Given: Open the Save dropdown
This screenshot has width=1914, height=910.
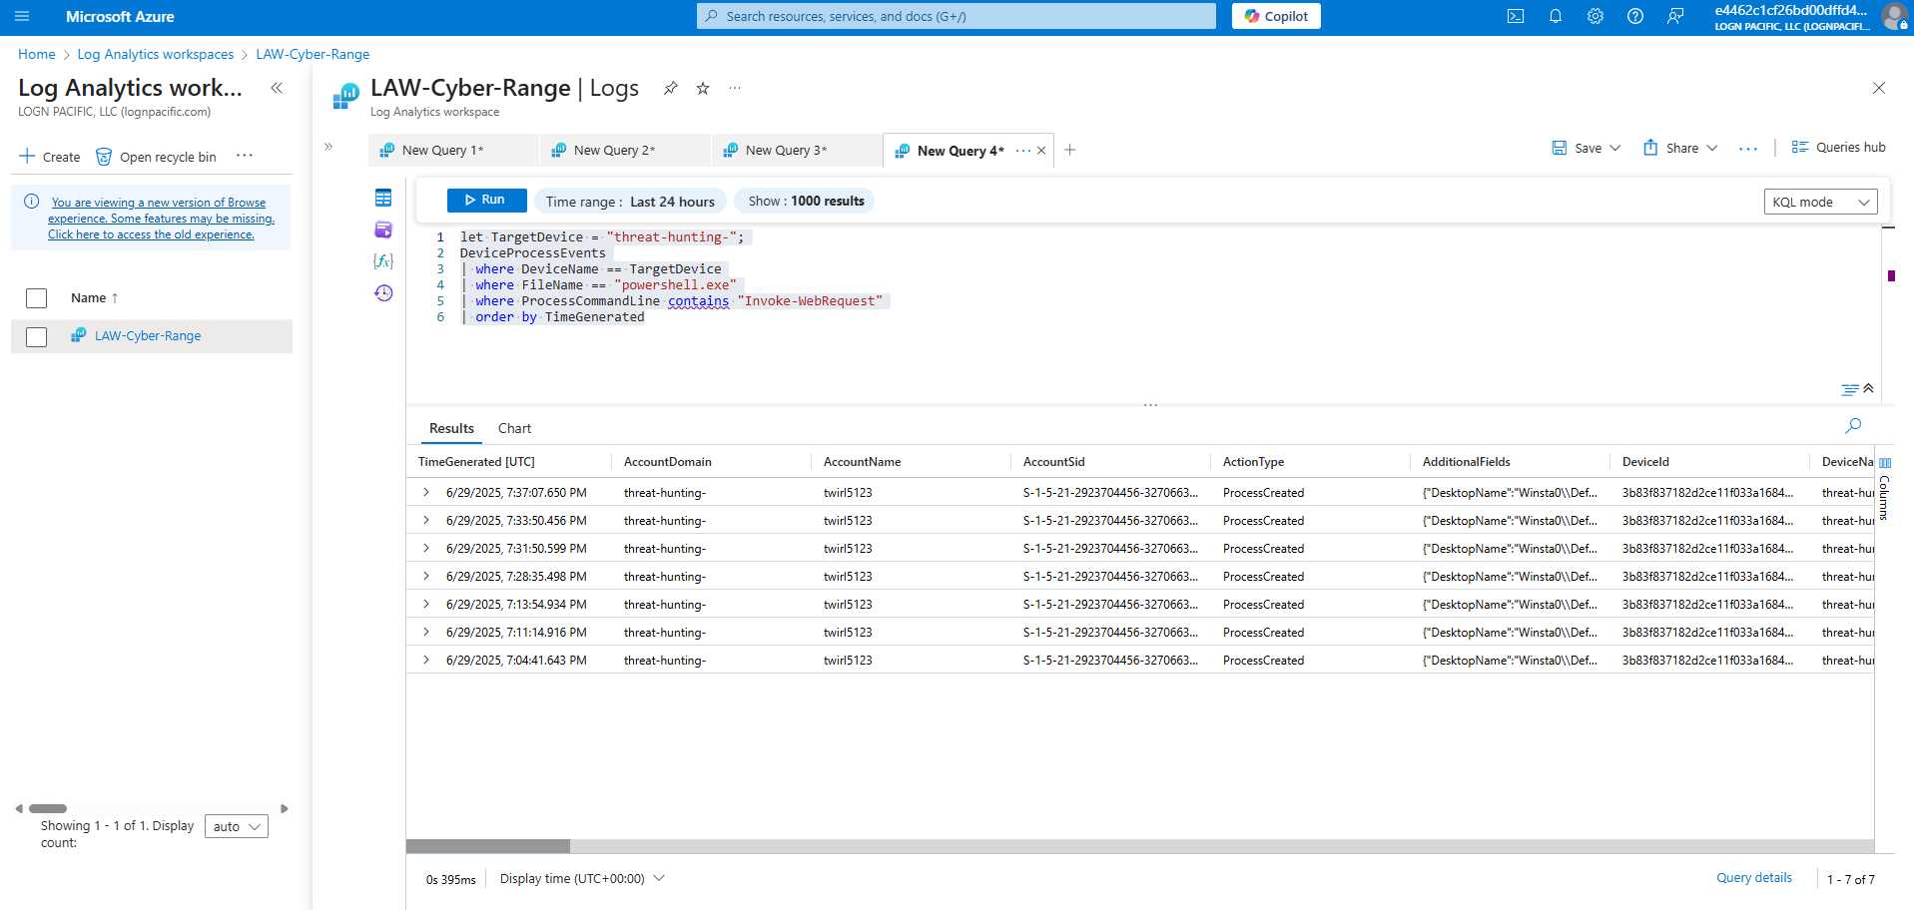Looking at the screenshot, I should coord(1586,148).
